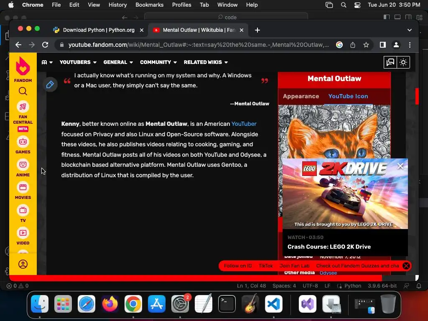Viewport: 428px width, 321px height.
Task: Switch to Appearance infobox tab
Action: point(301,97)
